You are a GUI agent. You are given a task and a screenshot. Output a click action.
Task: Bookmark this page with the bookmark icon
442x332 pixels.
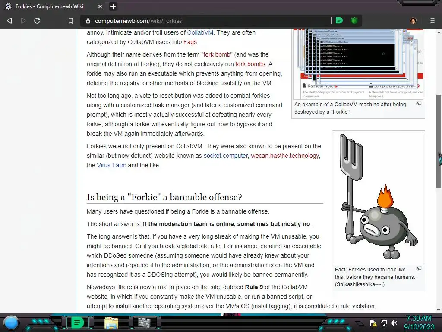click(x=71, y=21)
